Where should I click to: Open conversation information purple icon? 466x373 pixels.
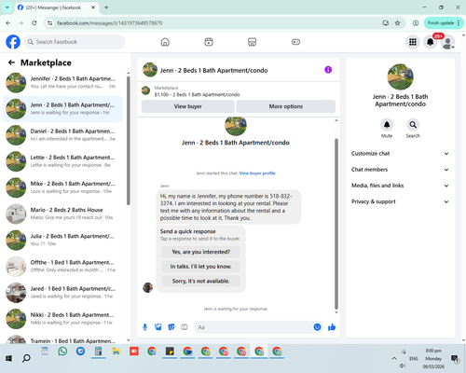pyautogui.click(x=328, y=70)
